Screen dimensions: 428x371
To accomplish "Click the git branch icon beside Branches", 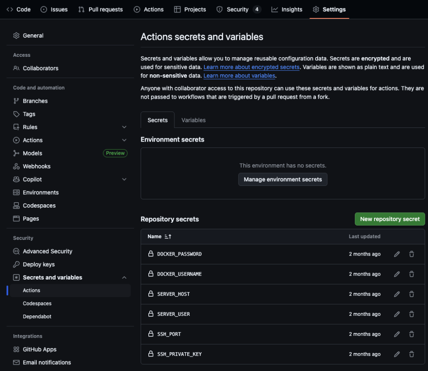I will click(x=16, y=101).
